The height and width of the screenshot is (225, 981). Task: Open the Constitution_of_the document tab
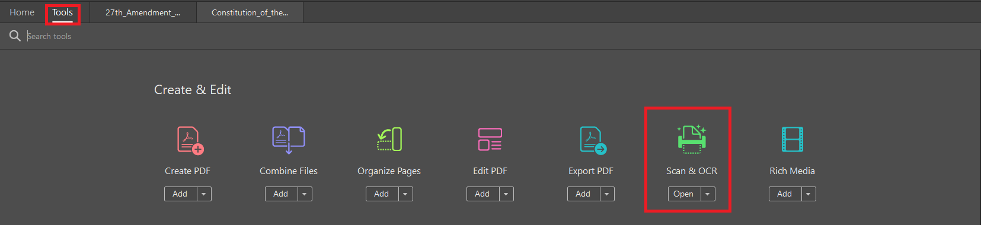250,12
